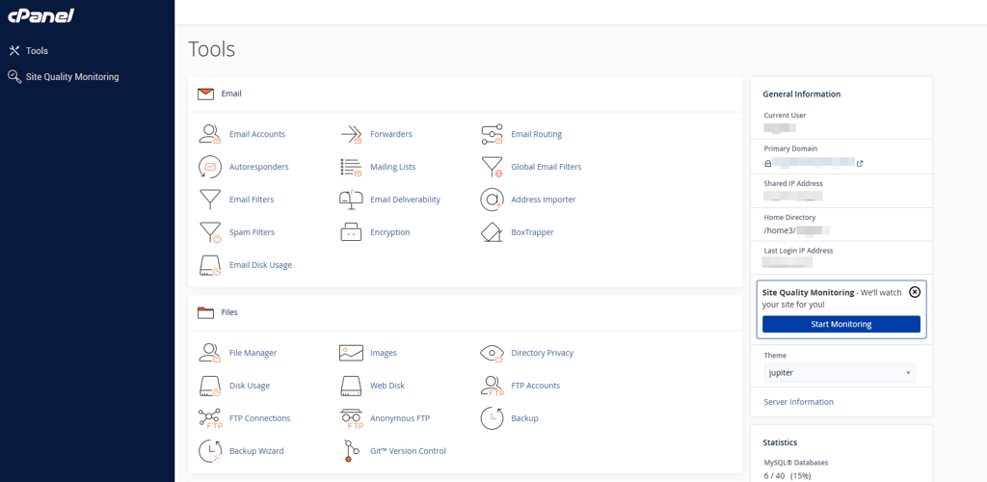Click the Anonymous FTP icon
This screenshot has height=482, width=987.
pos(351,418)
